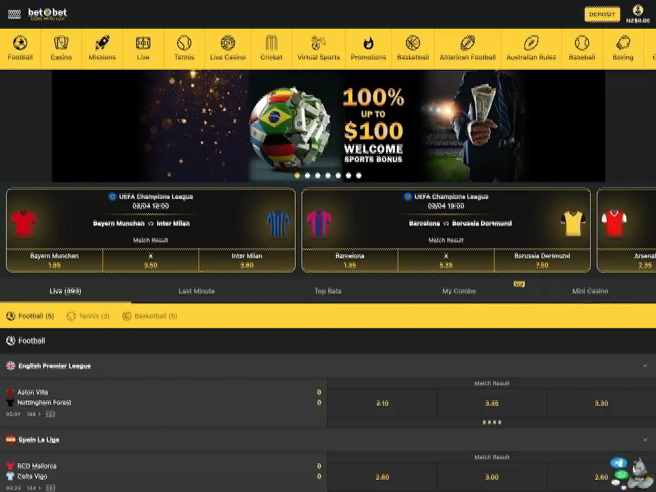Filter live events by Basketball (5)

point(150,316)
